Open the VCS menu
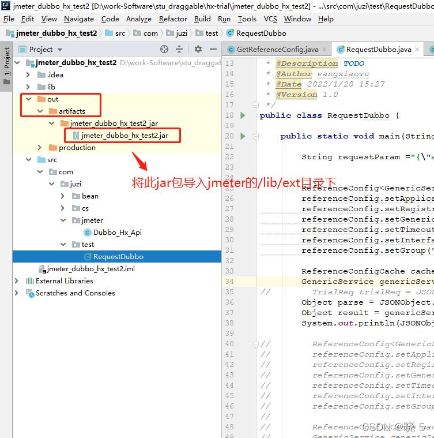 (270, 19)
